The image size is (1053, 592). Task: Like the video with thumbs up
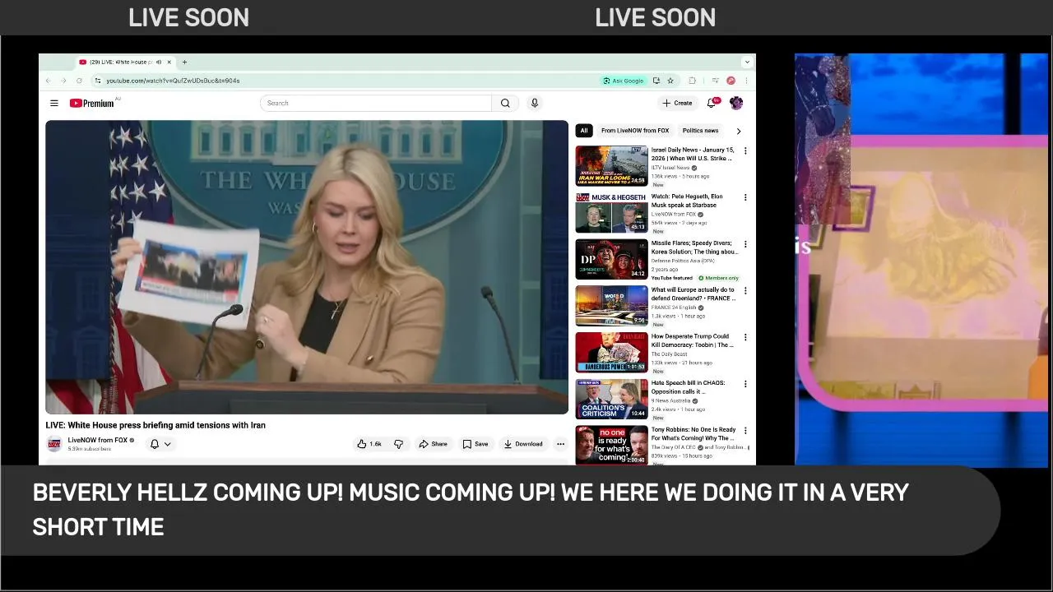(x=369, y=444)
